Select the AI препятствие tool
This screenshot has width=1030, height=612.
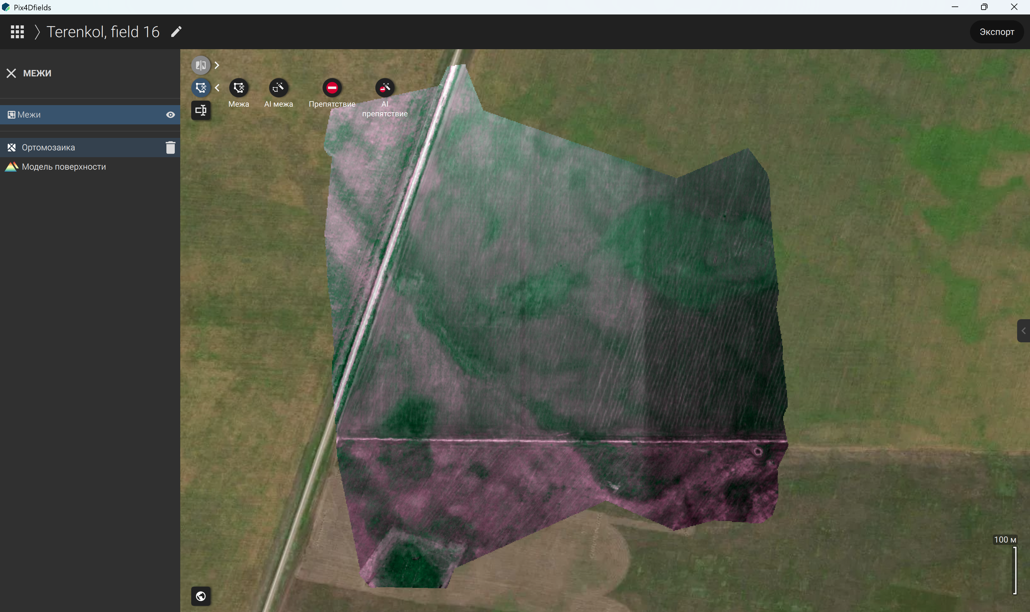click(x=385, y=87)
